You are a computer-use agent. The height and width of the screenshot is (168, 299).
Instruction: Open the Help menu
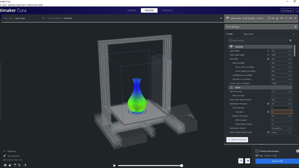coord(41,5)
